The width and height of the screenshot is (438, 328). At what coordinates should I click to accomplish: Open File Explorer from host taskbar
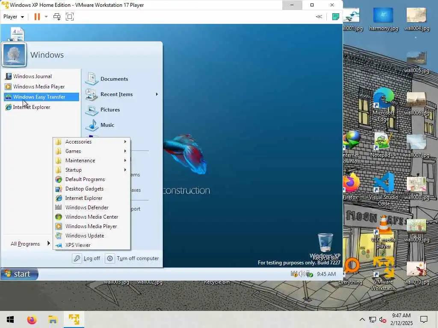coord(53,319)
